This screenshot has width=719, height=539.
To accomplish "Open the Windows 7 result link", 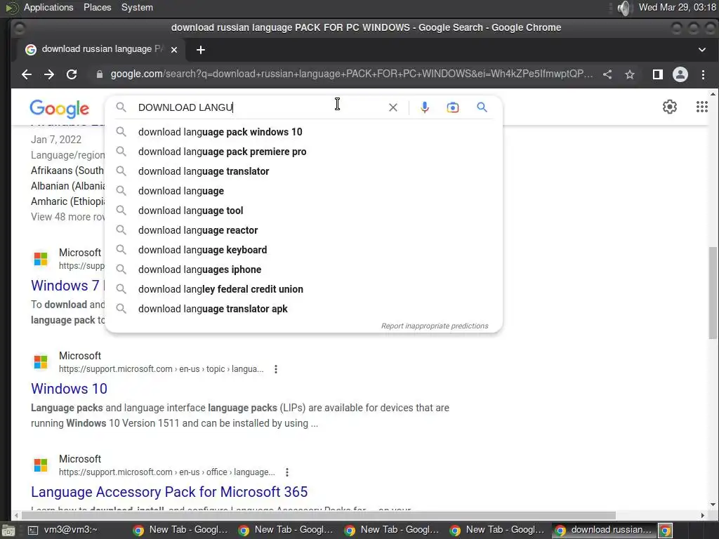I will click(67, 286).
